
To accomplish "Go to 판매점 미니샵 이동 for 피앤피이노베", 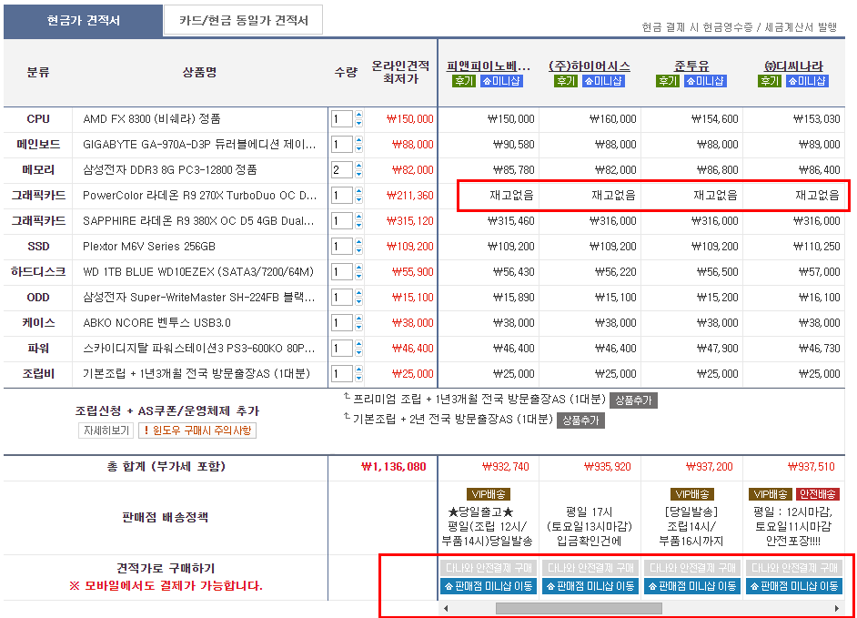I will point(489,586).
